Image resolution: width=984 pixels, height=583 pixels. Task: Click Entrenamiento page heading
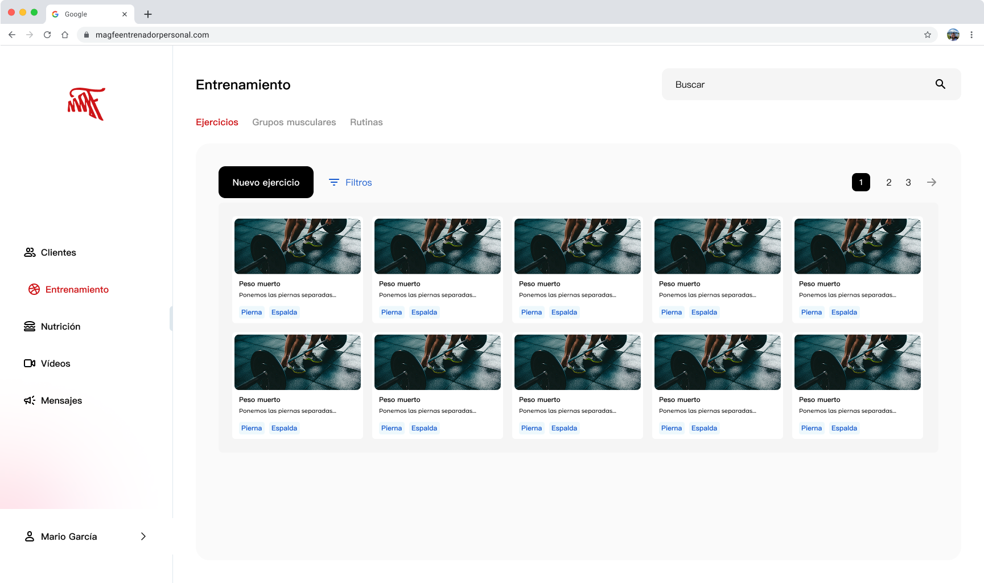[x=243, y=85]
